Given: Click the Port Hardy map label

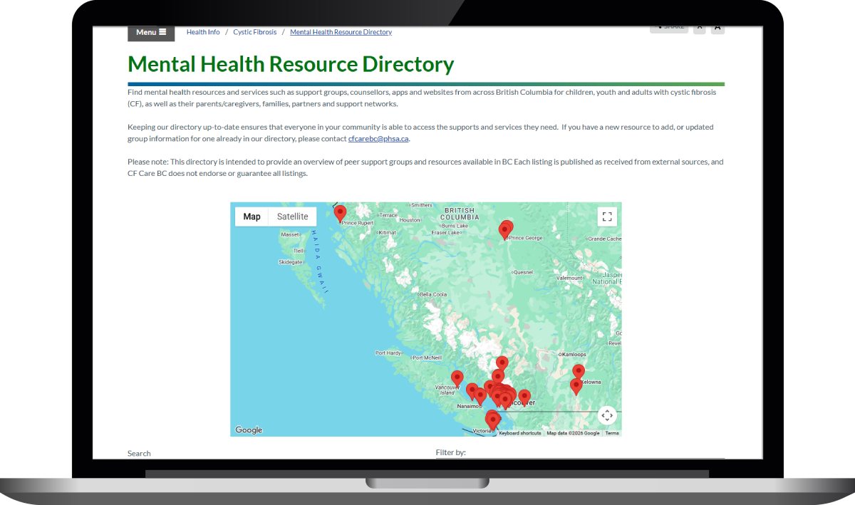Looking at the screenshot, I should point(388,353).
